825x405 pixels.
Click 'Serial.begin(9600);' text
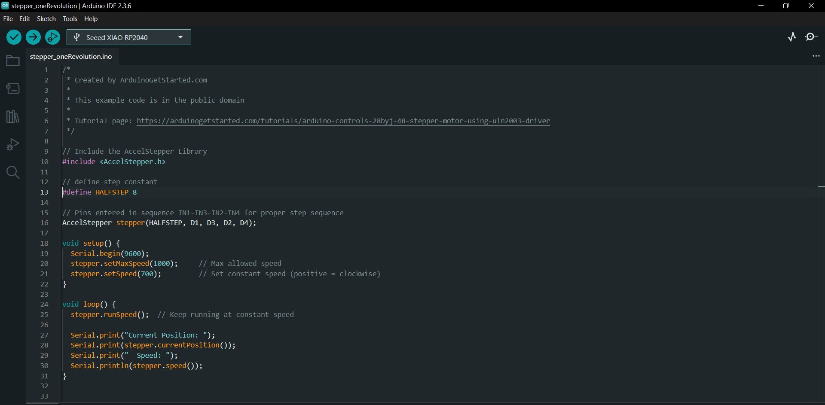(x=110, y=253)
